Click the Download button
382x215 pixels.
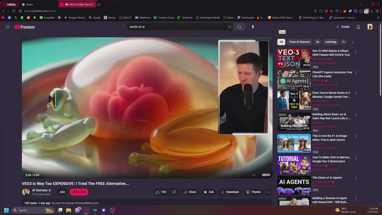pyautogui.click(x=230, y=192)
